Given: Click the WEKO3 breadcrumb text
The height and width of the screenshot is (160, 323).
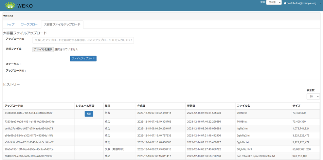Looking at the screenshot, I should click(8, 16).
